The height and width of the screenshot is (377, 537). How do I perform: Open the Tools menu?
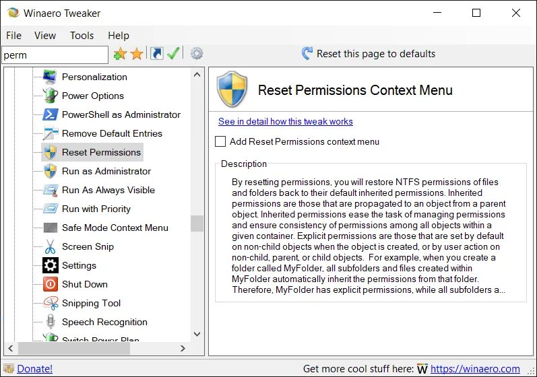pyautogui.click(x=82, y=35)
